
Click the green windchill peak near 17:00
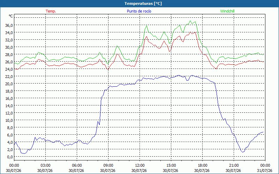[190, 21]
